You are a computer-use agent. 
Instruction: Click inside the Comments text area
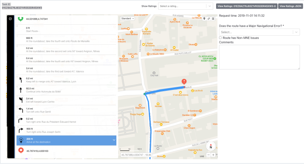pos(259,57)
